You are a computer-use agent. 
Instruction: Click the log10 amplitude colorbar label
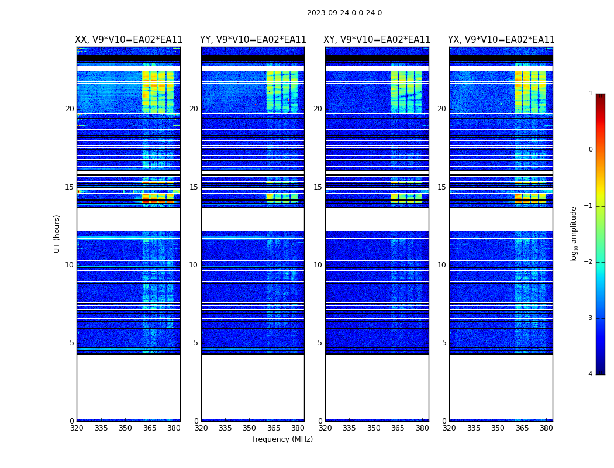[574, 233]
